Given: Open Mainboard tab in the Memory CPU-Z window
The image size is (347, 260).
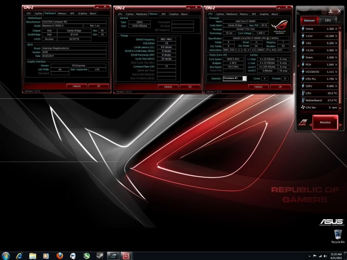Looking at the screenshot, I should [x=141, y=14].
